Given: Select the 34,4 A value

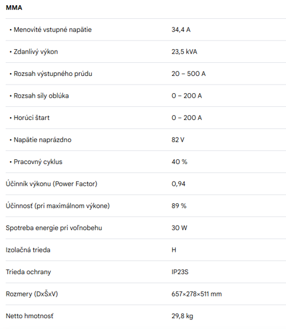Looking at the screenshot, I should coord(181,30).
